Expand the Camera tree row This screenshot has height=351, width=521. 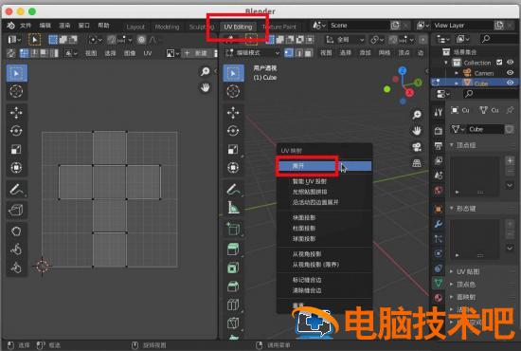tap(457, 72)
